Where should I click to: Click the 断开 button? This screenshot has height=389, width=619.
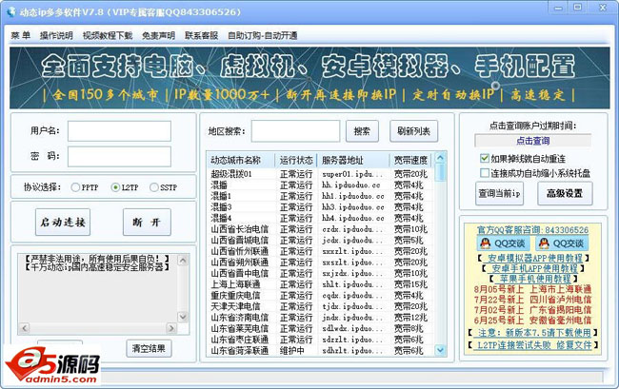point(147,223)
